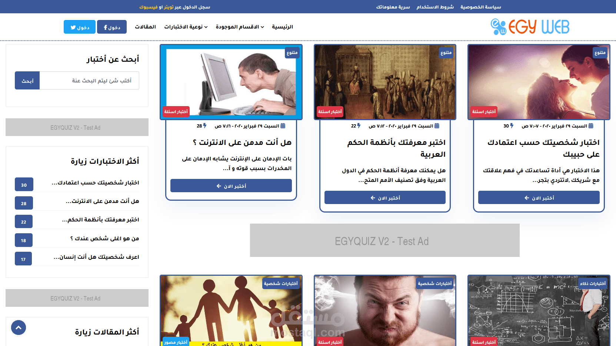Click فيسبوك login link in top bar
Image resolution: width=616 pixels, height=346 pixels.
click(148, 7)
